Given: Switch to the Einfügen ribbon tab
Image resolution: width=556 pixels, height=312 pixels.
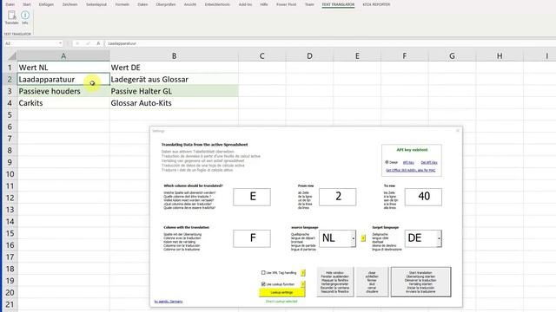Looking at the screenshot, I should pyautogui.click(x=46, y=4).
